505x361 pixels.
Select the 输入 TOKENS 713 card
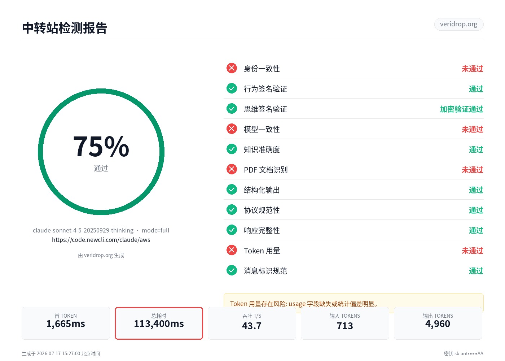(x=345, y=323)
